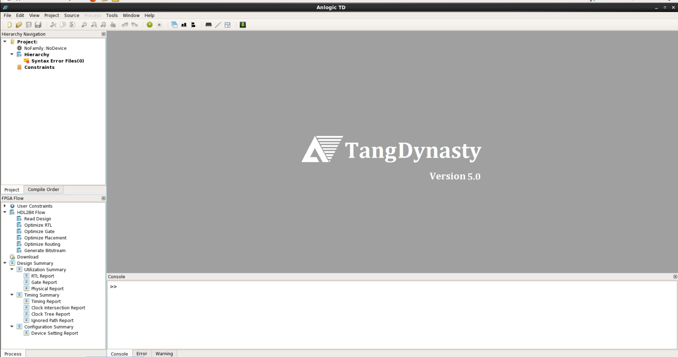This screenshot has width=678, height=357.
Task: Open the File menu
Action: pos(7,15)
